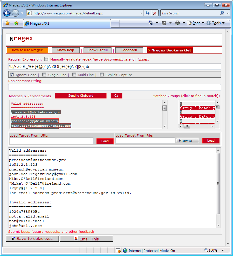
Task: Click the Favorites Center star icon
Action: click(x=7, y=23)
